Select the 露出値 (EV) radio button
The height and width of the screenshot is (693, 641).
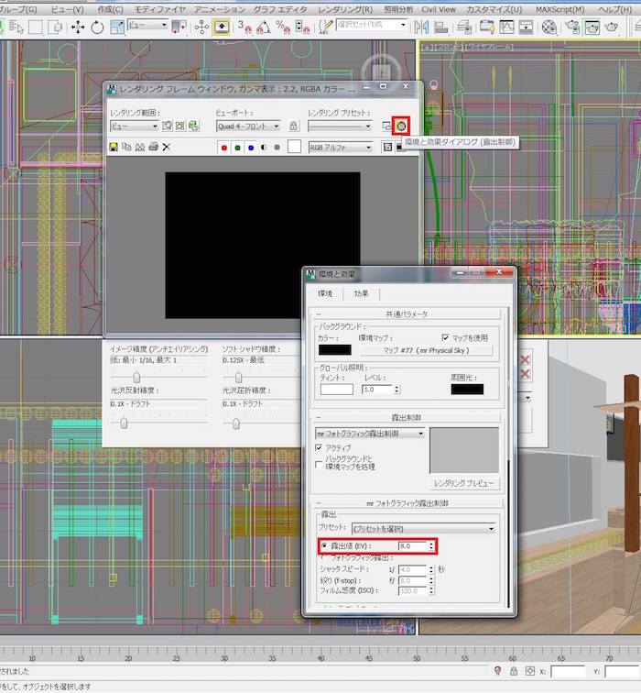point(322,545)
